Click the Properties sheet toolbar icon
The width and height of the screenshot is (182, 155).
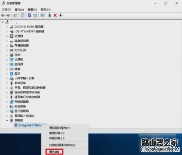(22, 15)
